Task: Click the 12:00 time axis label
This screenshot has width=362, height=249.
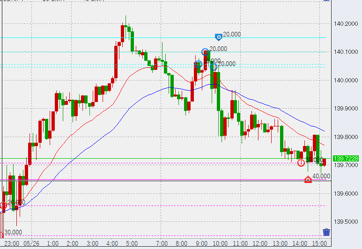Action: [260, 243]
